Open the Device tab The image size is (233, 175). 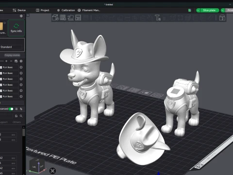point(19,10)
